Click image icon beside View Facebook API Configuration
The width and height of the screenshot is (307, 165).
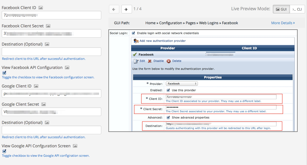[x=67, y=68]
